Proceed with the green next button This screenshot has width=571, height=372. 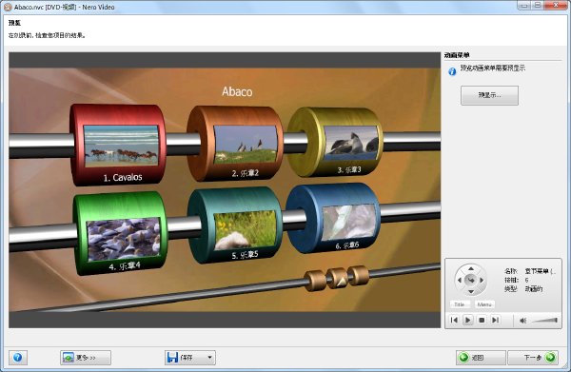(533, 358)
